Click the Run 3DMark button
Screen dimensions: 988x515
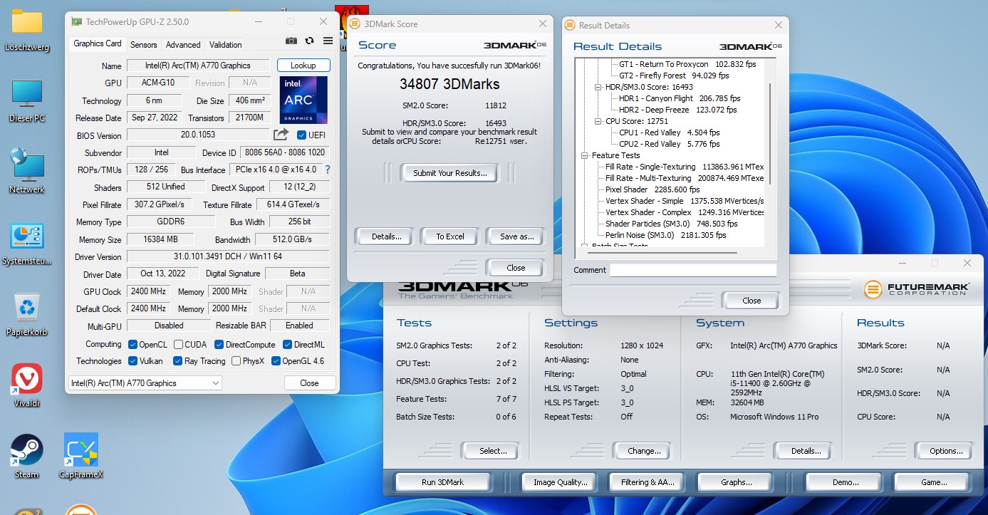coord(442,482)
